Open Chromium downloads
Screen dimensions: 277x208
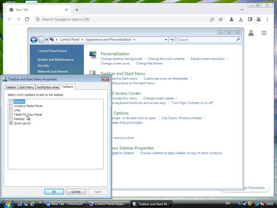(x=240, y=19)
